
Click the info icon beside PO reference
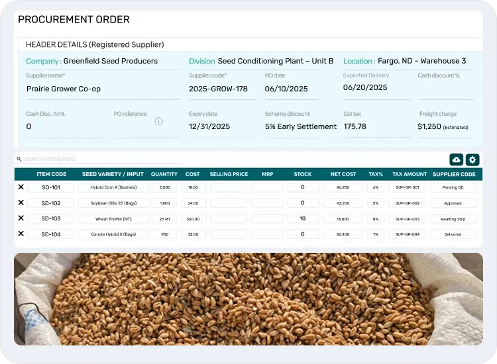158,121
